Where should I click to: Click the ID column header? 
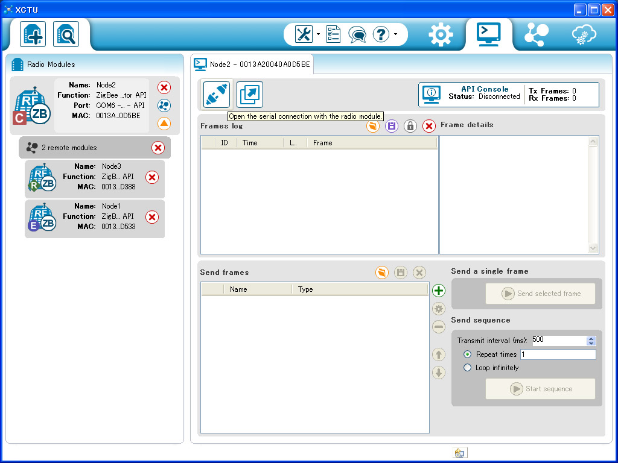(x=225, y=143)
